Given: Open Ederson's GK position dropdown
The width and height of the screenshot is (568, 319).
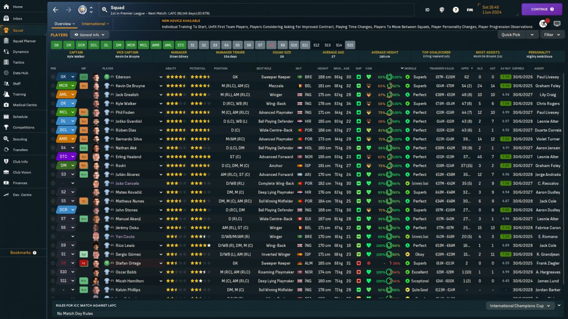Looking at the screenshot, I should 67,77.
